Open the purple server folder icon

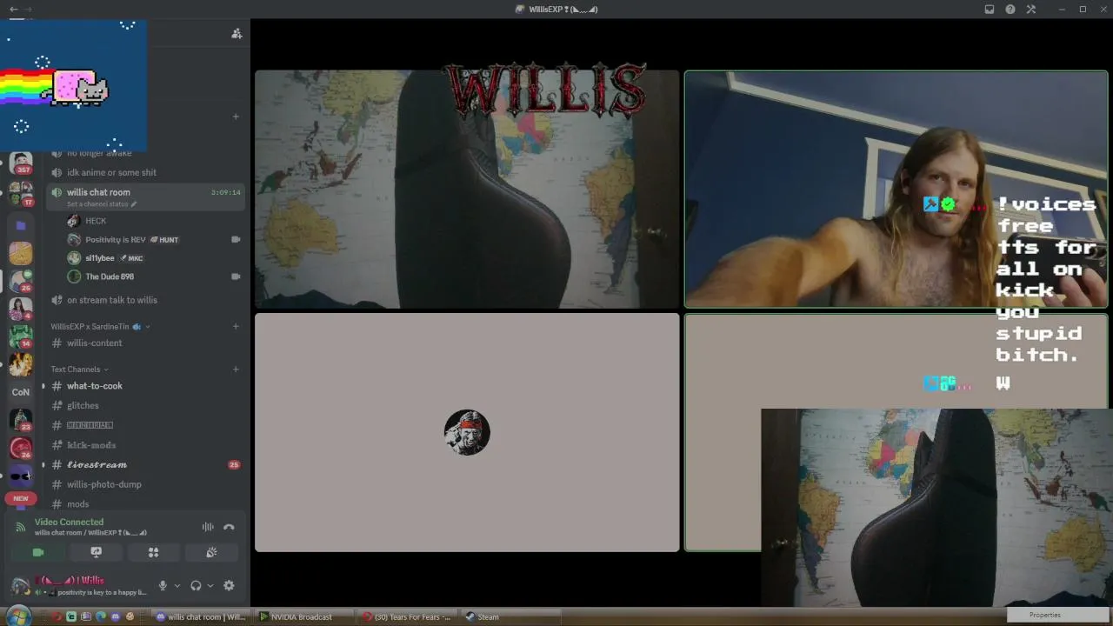(x=21, y=225)
